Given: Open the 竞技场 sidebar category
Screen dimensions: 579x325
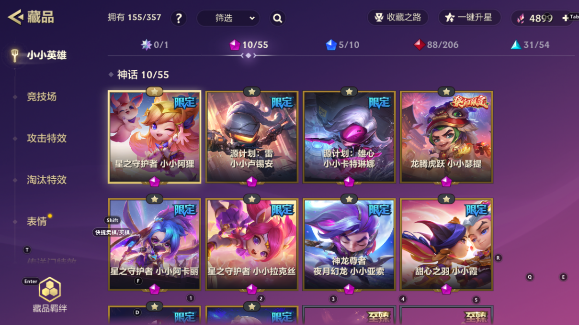Looking at the screenshot, I should [x=42, y=97].
